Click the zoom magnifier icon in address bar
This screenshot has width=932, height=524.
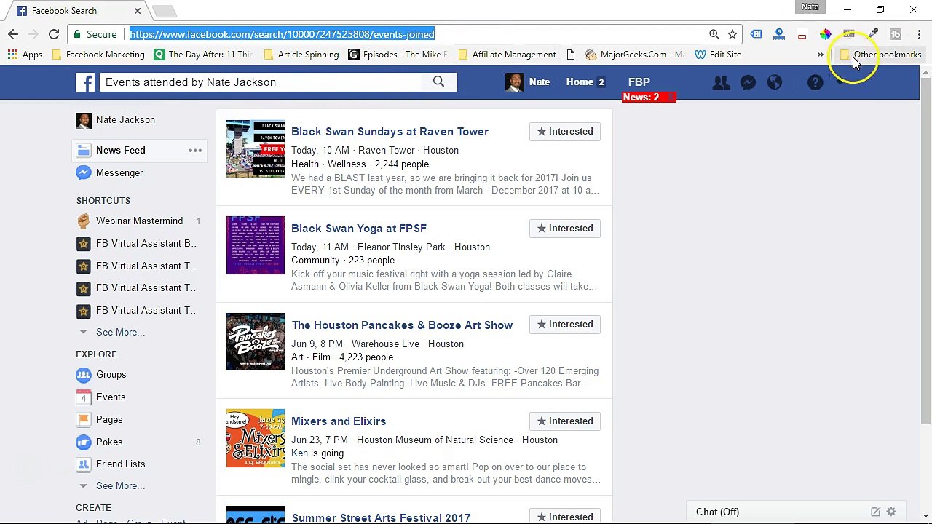click(x=714, y=34)
